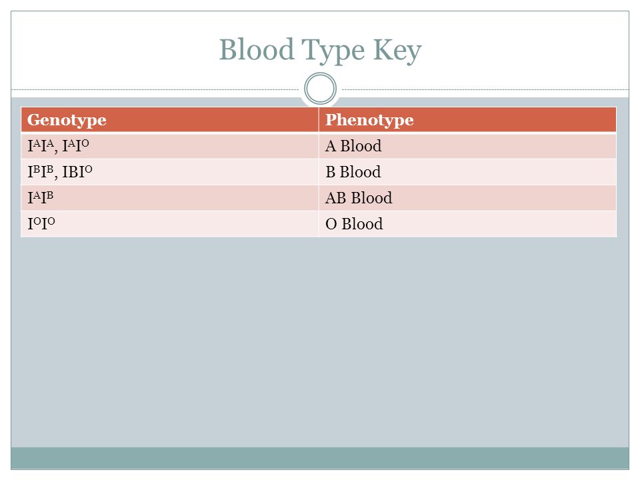This screenshot has height=480, width=640.
Task: Click the IBIB, IBIO genotype cell
Action: pos(169,172)
